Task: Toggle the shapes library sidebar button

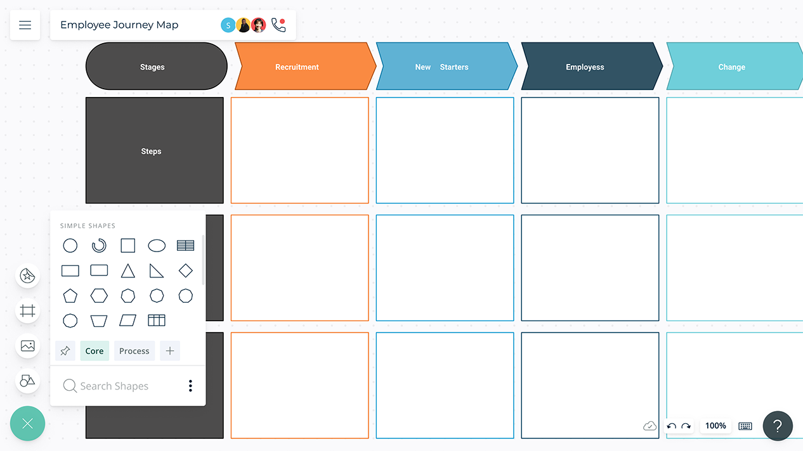Action: click(x=27, y=381)
